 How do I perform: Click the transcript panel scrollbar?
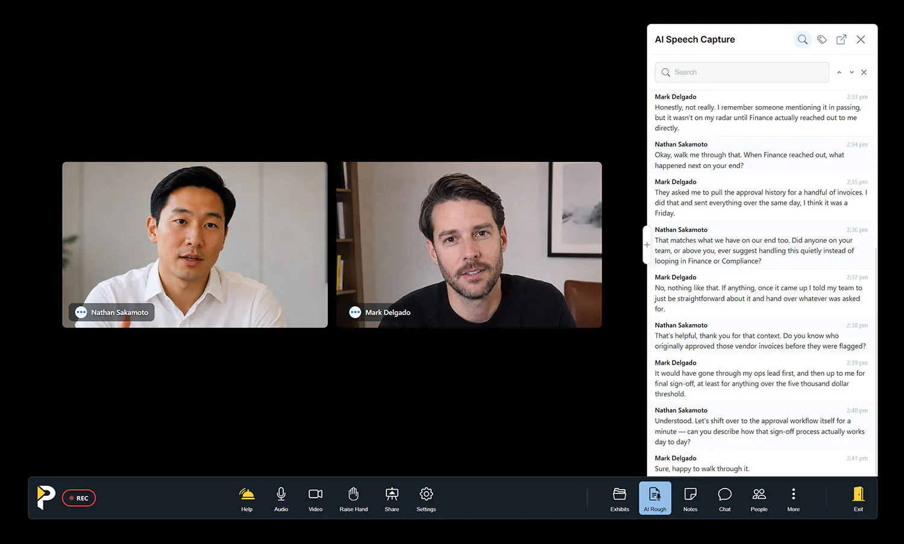click(876, 361)
